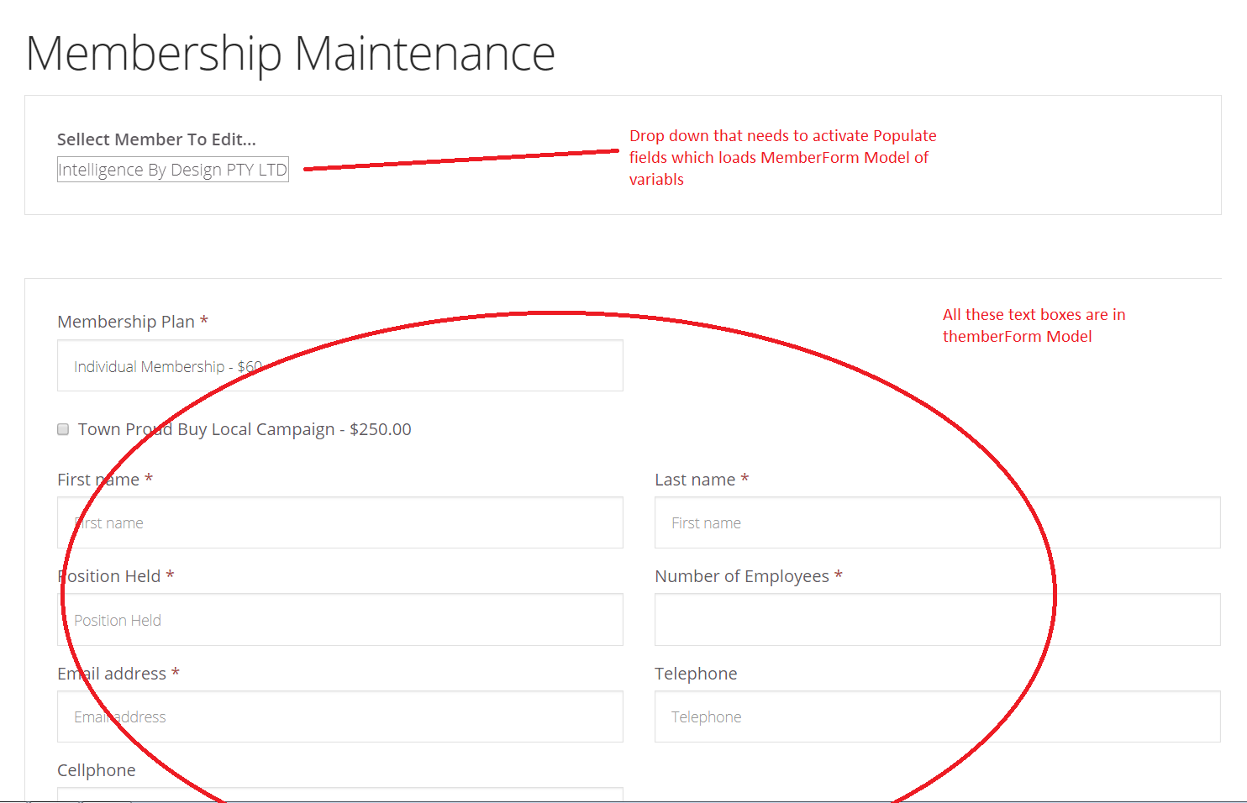The image size is (1247, 803).
Task: Click the Telephone field label
Action: [696, 673]
